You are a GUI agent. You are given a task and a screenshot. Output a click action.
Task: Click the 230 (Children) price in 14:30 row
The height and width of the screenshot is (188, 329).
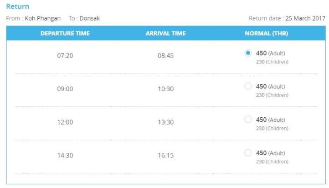[x=272, y=162]
